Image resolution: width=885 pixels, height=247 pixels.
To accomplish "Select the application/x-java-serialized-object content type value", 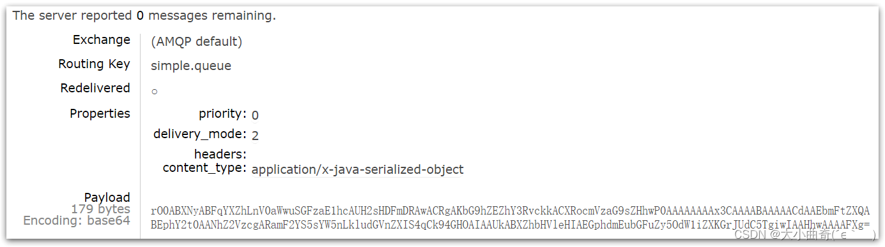I will tap(358, 170).
